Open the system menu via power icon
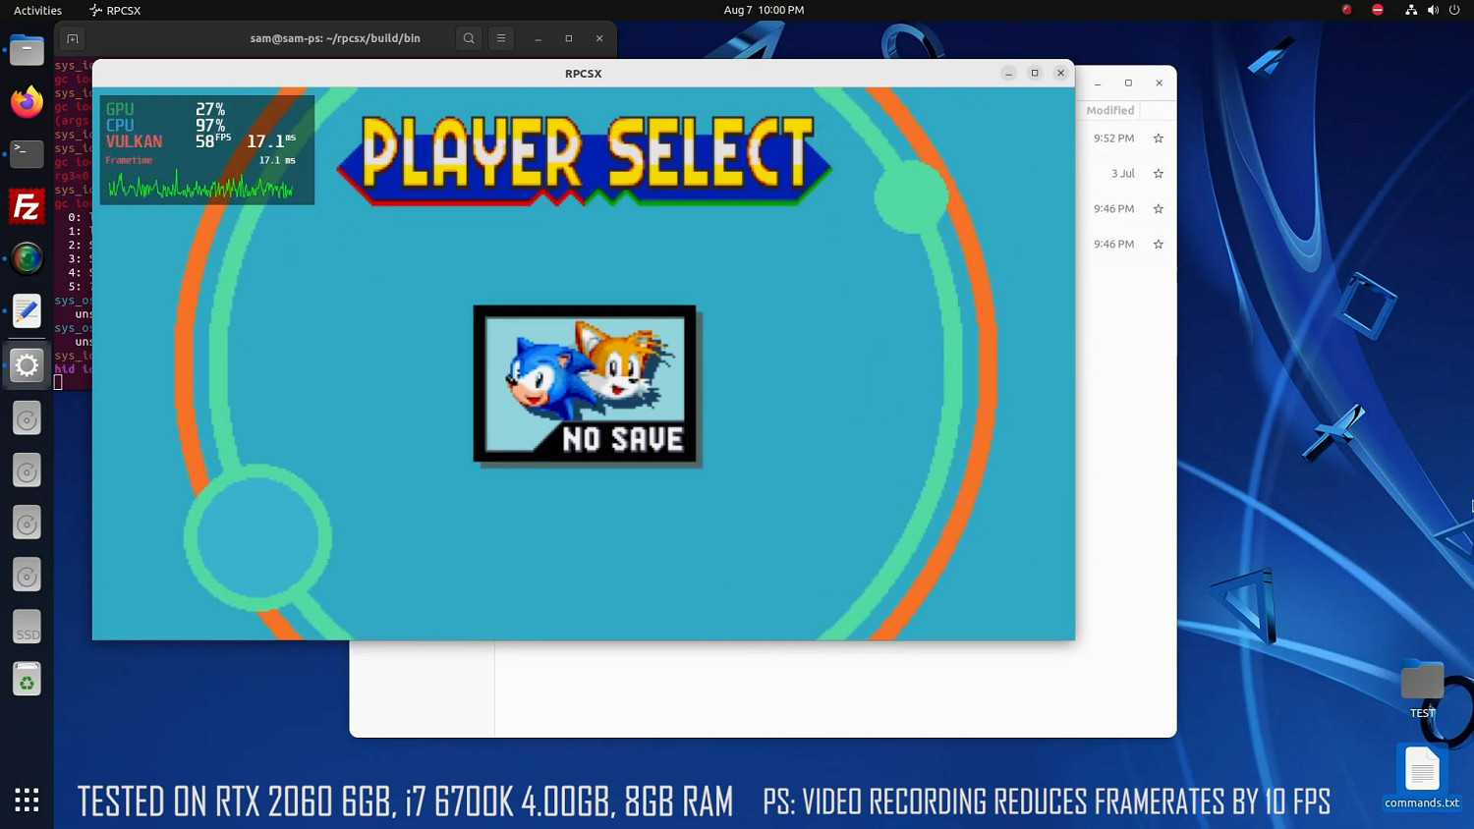The height and width of the screenshot is (829, 1474). point(1454,10)
